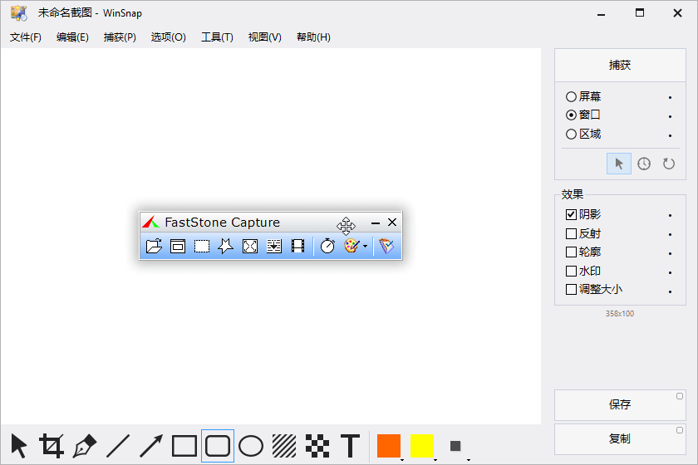698x465 pixels.
Task: Open the 工具(T) menu
Action: 217,37
